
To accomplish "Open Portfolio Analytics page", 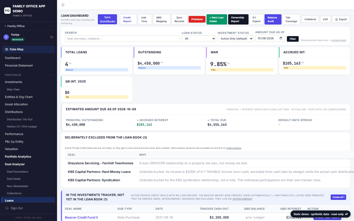I will click(x=18, y=157).
